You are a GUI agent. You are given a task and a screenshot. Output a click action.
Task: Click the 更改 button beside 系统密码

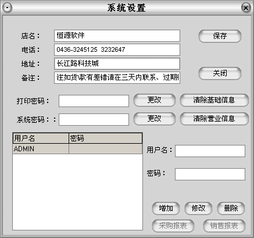pos(155,119)
